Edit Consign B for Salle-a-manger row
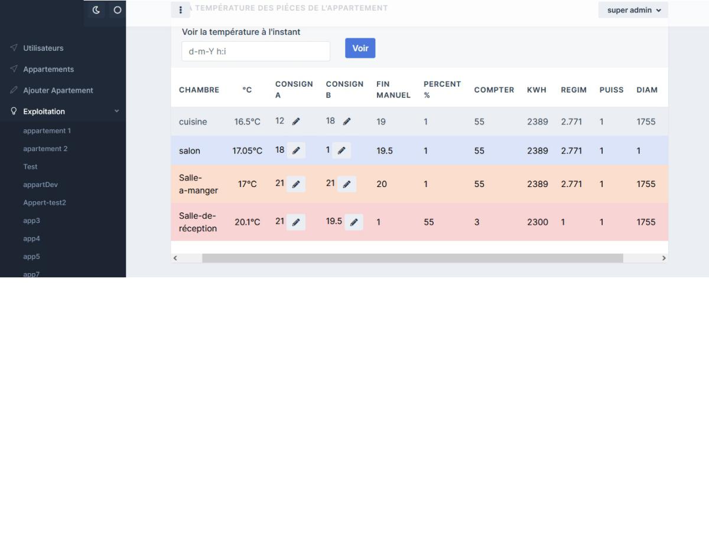 347,184
